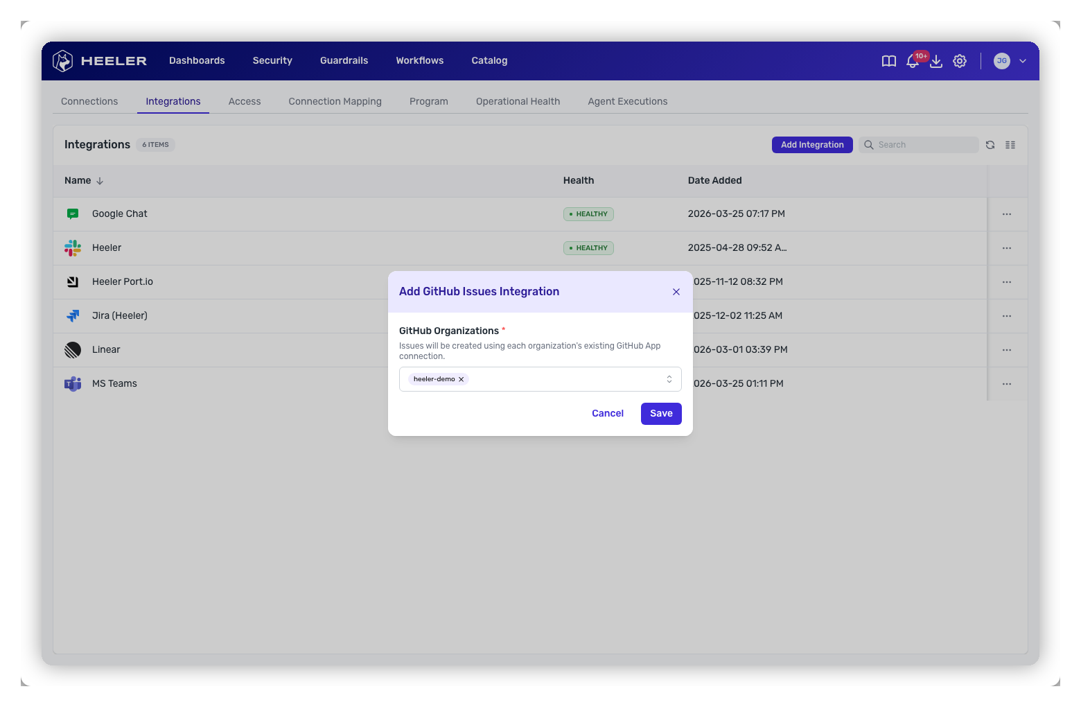This screenshot has width=1081, height=707.
Task: Open the Workflows menu
Action: (420, 61)
